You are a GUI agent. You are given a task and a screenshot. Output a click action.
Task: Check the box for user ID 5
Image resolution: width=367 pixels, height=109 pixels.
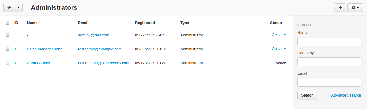[x=7, y=35]
